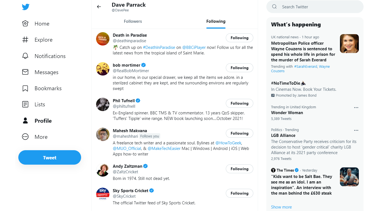Select the Following tab

[x=216, y=21]
